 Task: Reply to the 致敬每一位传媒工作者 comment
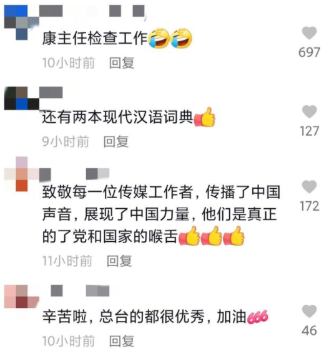point(119,261)
